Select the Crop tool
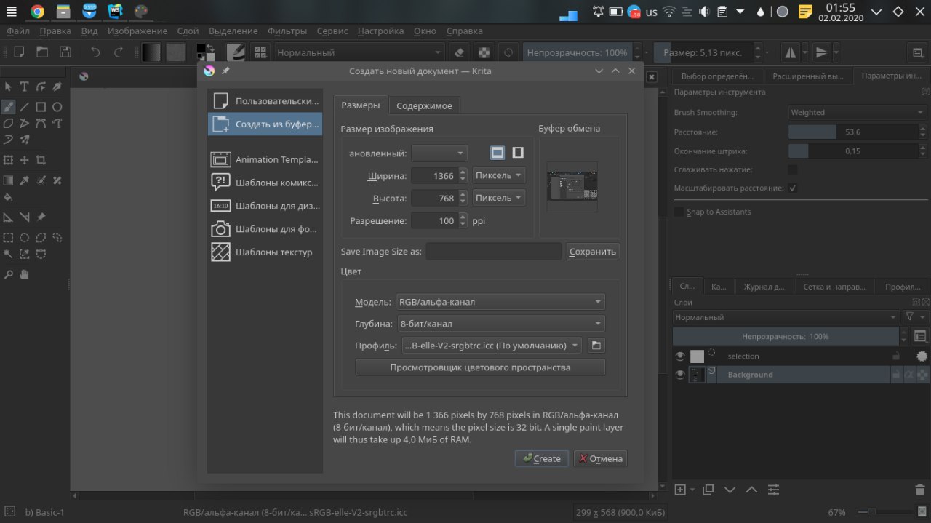Viewport: 931px width, 523px height. tap(41, 160)
